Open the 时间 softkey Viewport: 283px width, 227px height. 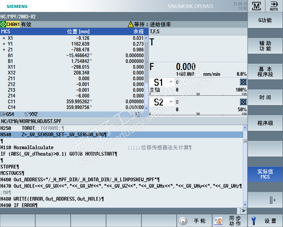pyautogui.click(x=265, y=98)
